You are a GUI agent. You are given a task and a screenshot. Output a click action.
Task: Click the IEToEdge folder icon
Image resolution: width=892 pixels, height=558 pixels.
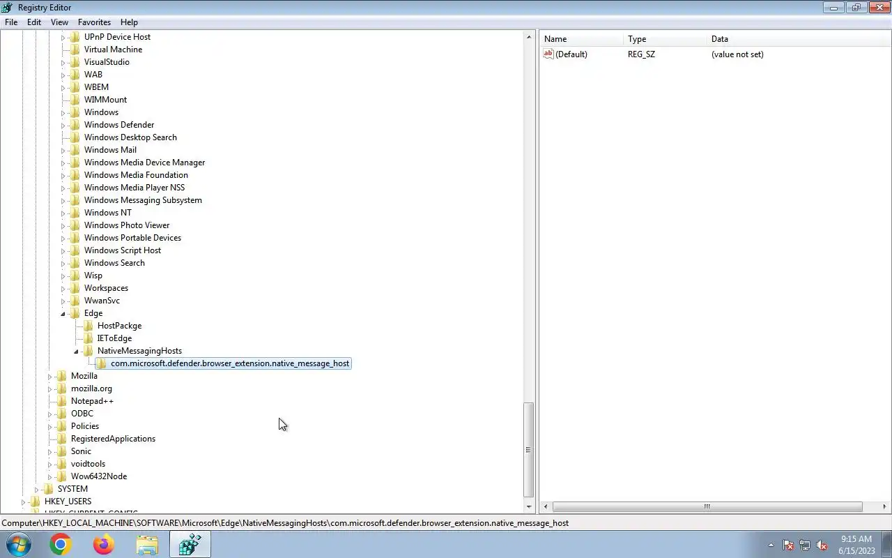tap(89, 338)
